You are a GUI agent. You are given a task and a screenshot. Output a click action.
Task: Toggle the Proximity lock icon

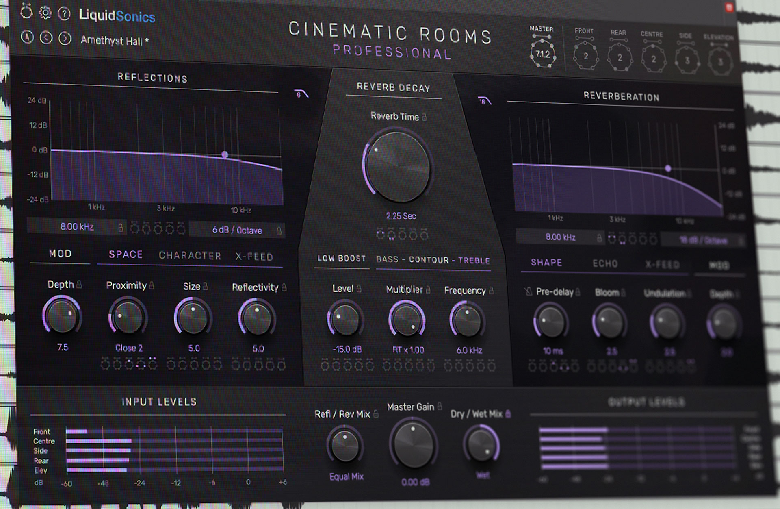coord(152,286)
